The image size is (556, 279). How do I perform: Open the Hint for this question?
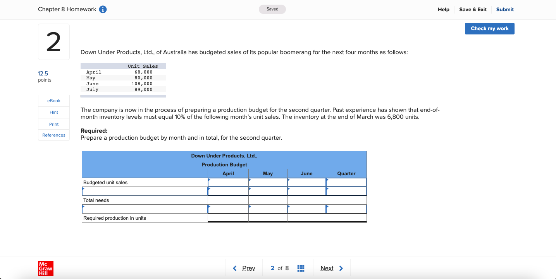click(53, 112)
